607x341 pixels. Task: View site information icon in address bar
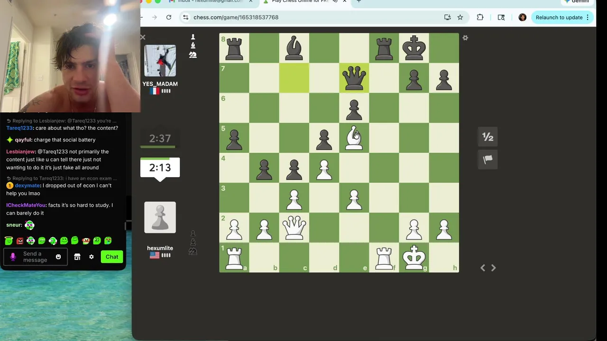pos(186,18)
